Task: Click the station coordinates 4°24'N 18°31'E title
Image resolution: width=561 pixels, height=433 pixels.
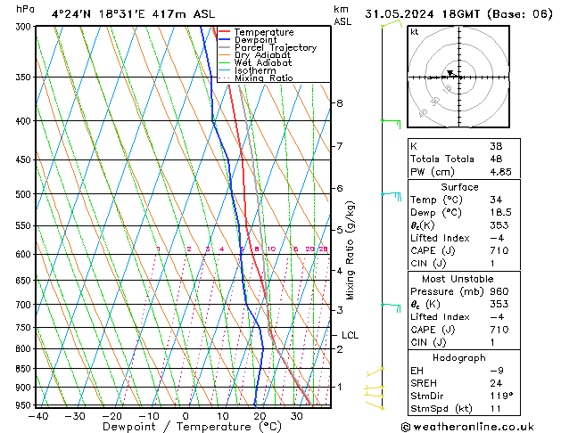Action: click(98, 14)
